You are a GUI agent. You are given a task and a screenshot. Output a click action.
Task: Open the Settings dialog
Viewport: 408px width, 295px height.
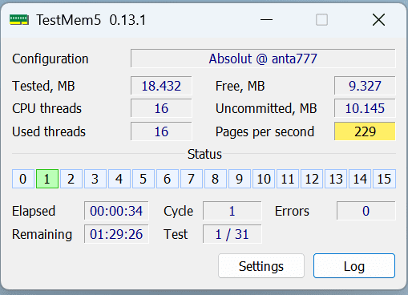(x=261, y=266)
